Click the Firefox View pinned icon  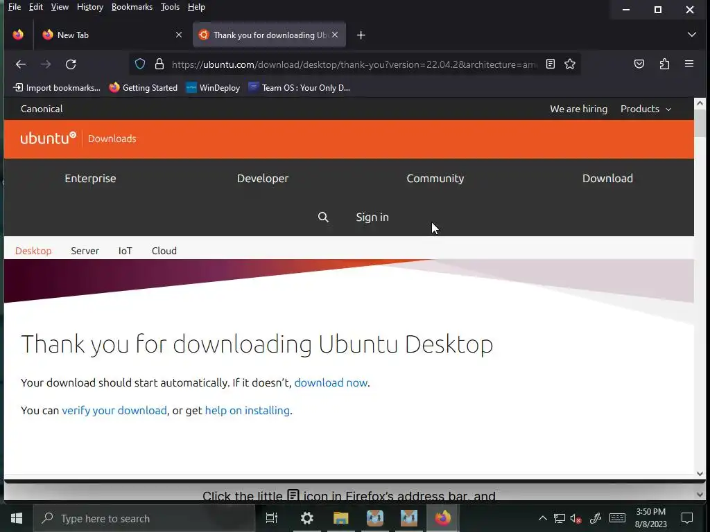[x=18, y=35]
